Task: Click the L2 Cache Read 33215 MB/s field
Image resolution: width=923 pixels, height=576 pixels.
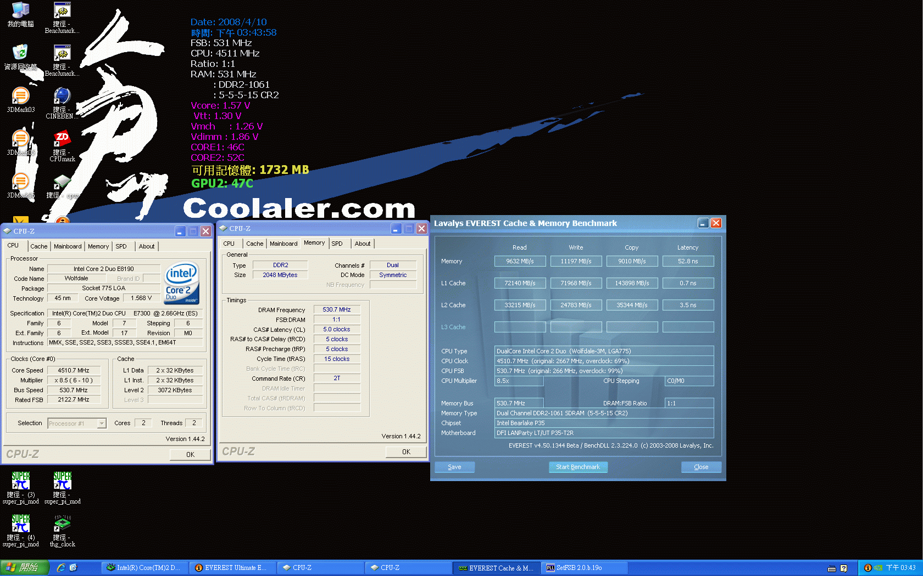Action: (520, 305)
